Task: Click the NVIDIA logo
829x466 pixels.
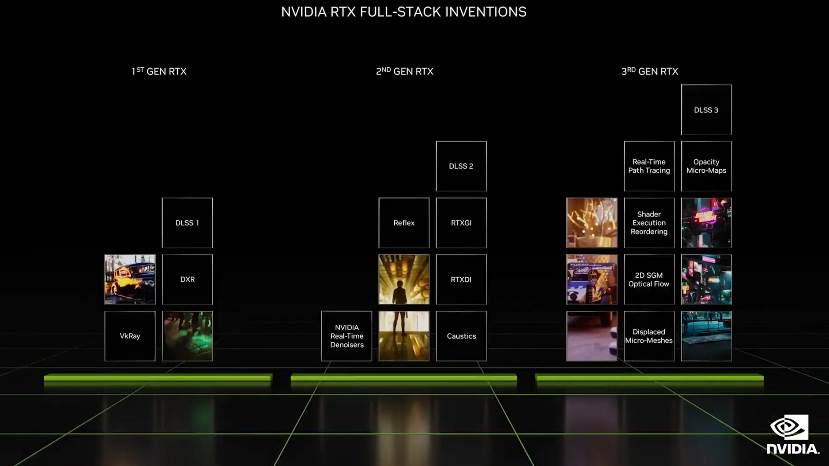Action: 793,434
